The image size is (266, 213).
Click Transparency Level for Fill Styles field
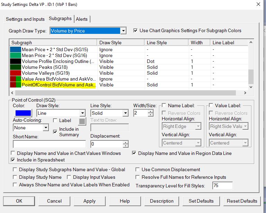[x=222, y=186]
